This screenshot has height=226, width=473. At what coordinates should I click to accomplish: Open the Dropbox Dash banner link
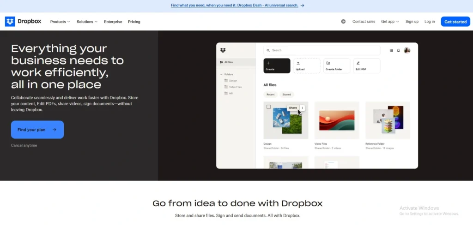[234, 6]
